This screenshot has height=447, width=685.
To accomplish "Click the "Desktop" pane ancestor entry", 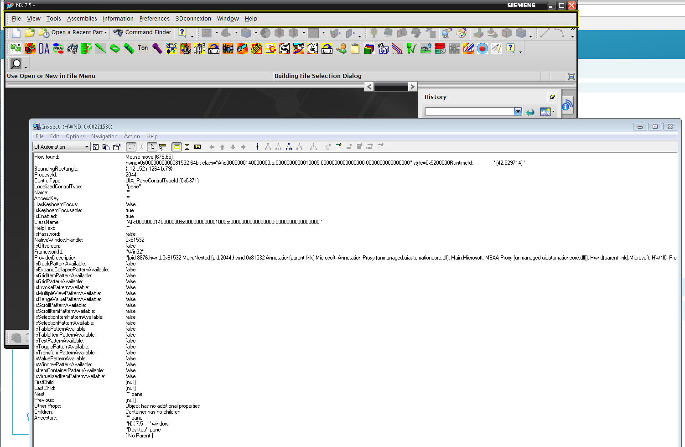I will point(143,430).
